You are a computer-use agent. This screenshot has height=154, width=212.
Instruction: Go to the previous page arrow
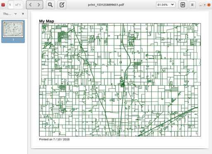(30, 5)
